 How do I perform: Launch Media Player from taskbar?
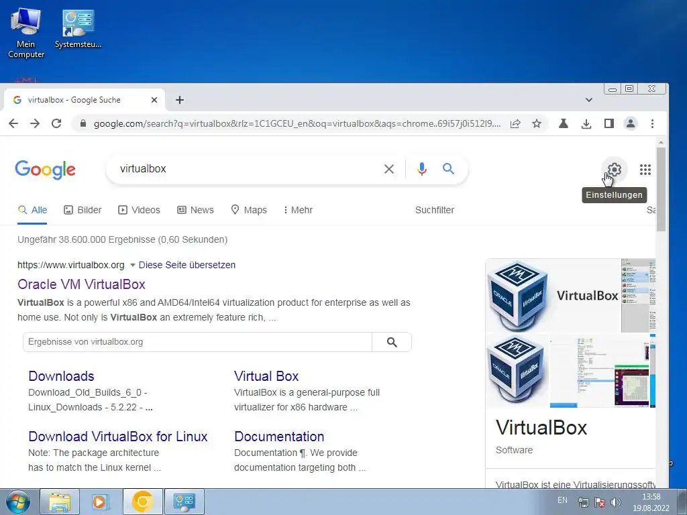click(101, 502)
